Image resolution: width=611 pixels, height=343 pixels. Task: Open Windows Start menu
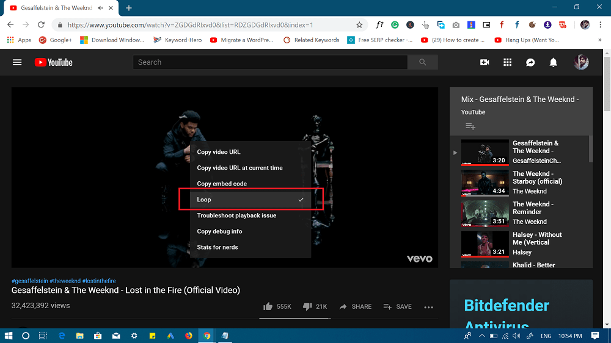(8, 336)
